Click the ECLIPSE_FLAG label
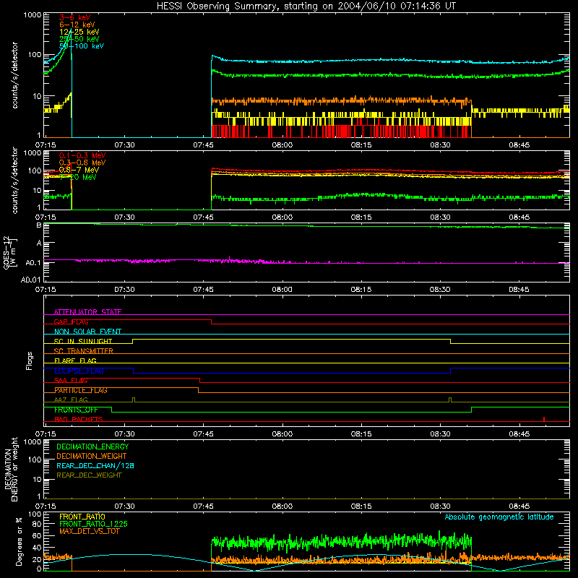This screenshot has height=578, width=578. 79,371
